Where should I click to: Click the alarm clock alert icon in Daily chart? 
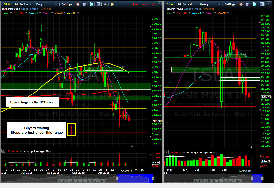pos(78,4)
